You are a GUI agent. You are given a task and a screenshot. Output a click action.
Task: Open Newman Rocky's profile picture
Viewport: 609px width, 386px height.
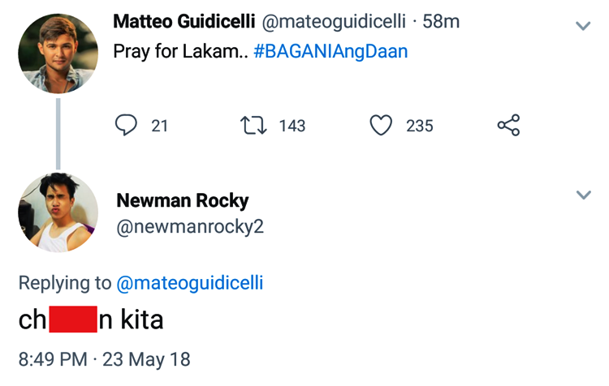click(58, 212)
